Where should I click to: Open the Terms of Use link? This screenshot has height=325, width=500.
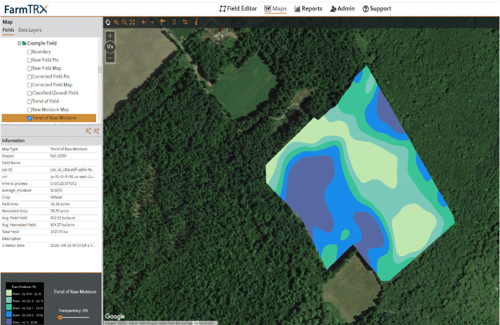[x=203, y=323]
